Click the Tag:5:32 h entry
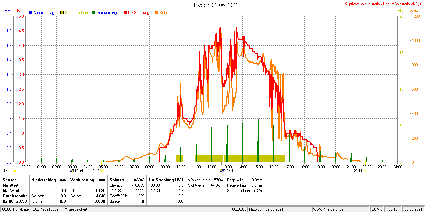 point(118,196)
